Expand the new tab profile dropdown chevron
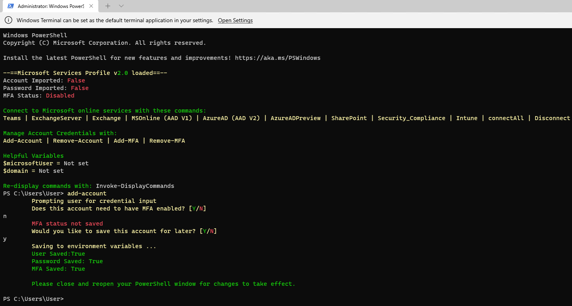Screen dimensions: 572x306 (121, 6)
